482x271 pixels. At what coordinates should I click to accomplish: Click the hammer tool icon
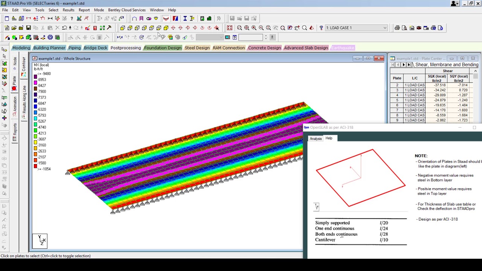click(109, 28)
